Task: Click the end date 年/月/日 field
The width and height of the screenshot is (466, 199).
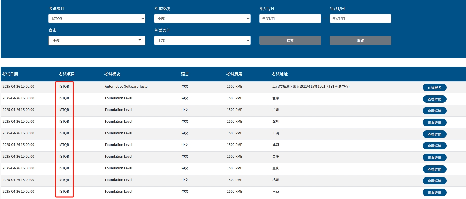Action: (360, 19)
